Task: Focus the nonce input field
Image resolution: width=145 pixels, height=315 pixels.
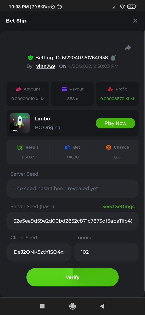Action: click(106, 252)
